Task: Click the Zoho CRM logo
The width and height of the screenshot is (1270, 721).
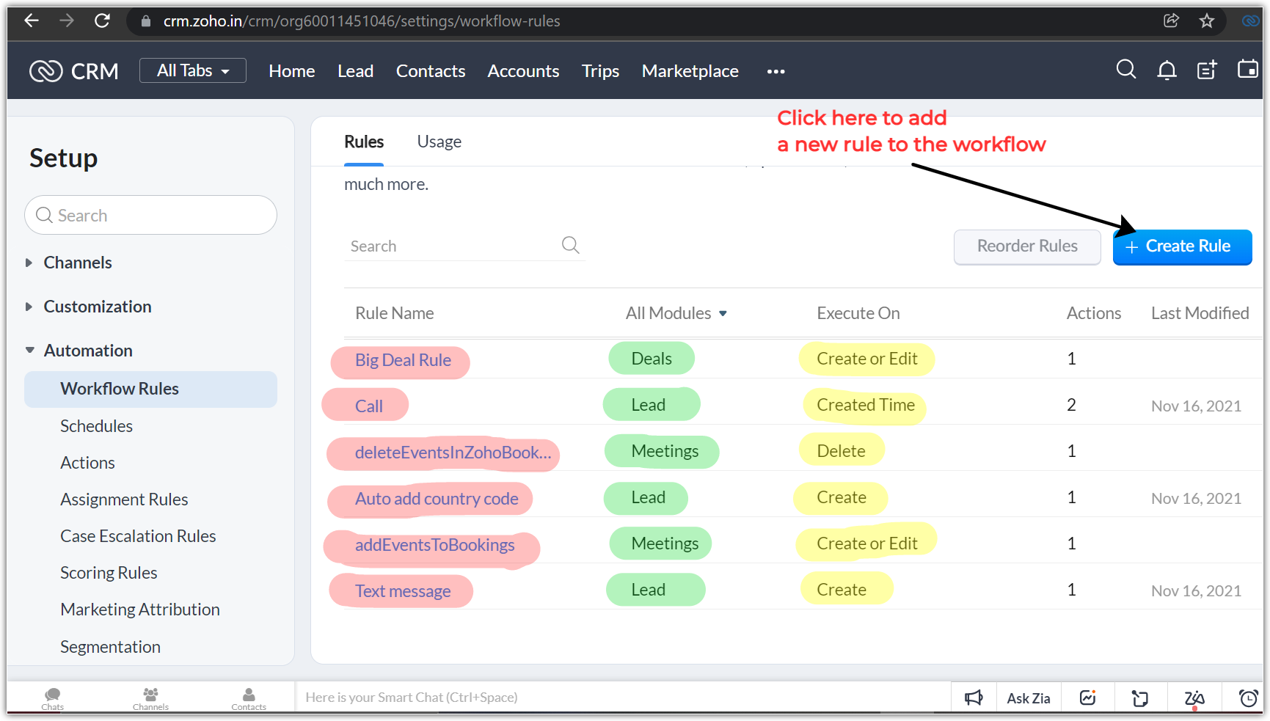Action: [74, 71]
